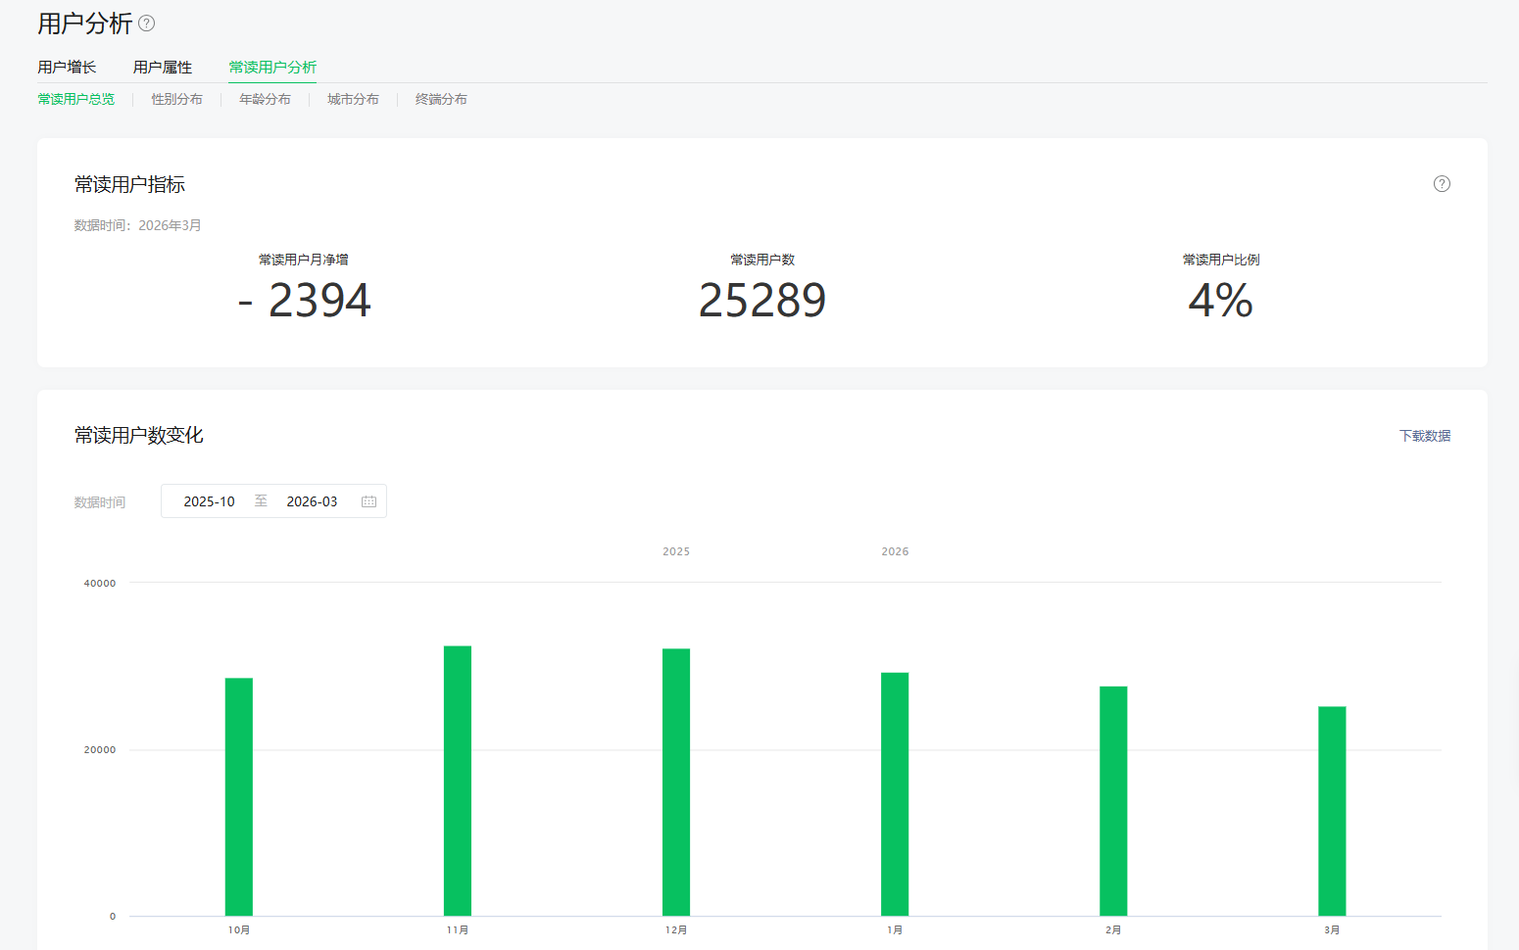Click help icon beside 用户分析 title
The image size is (1519, 950).
point(147,24)
